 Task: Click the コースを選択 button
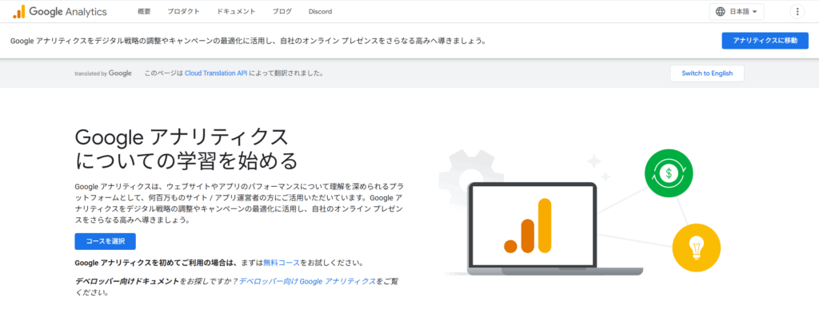pos(105,241)
